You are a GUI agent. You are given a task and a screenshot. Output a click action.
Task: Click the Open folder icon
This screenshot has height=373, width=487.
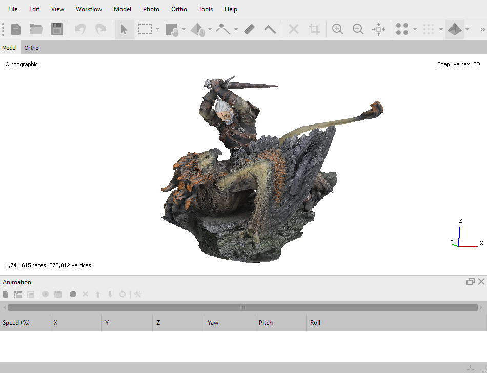[x=36, y=29]
